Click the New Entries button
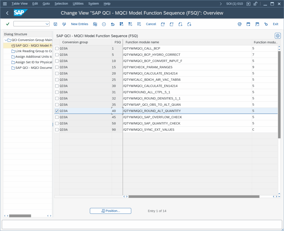The image size is (284, 231). [79, 24]
